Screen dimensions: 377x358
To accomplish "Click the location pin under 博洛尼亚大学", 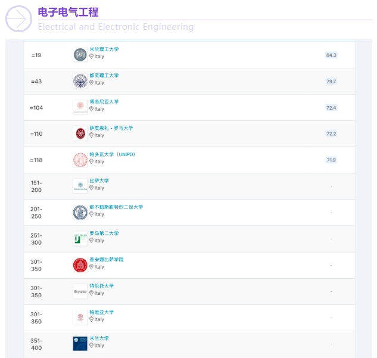I will 91,109.
